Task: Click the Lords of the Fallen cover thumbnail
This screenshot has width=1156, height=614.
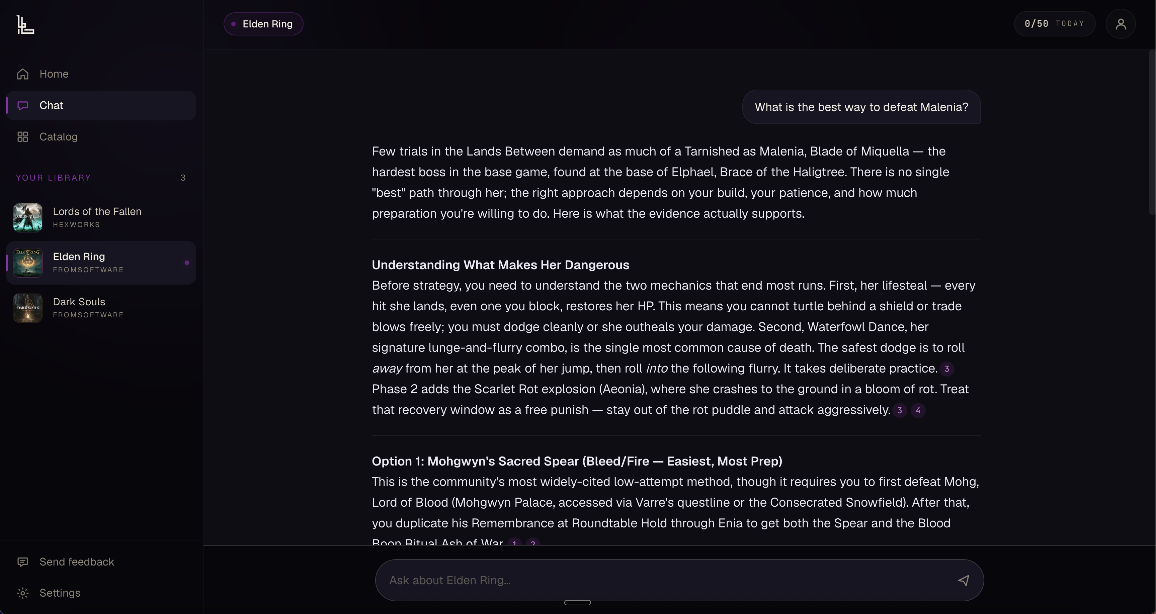Action: coord(28,217)
